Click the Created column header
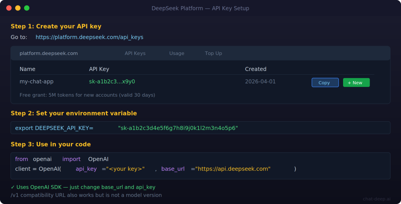Image resolution: width=401 pixels, height=204 pixels. coord(256,69)
